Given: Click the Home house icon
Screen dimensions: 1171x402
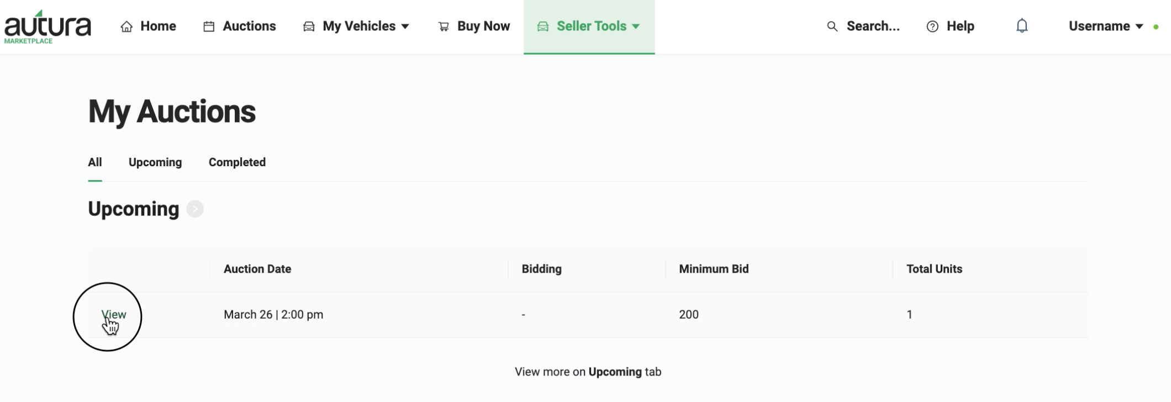Looking at the screenshot, I should point(126,27).
